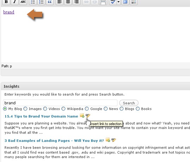190x162 pixels.
Task: Select the Wikipedia radio option
Action: coord(63,109)
